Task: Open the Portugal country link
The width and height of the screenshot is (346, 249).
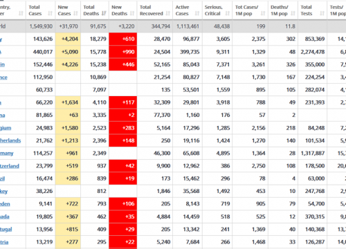Action: (6, 230)
